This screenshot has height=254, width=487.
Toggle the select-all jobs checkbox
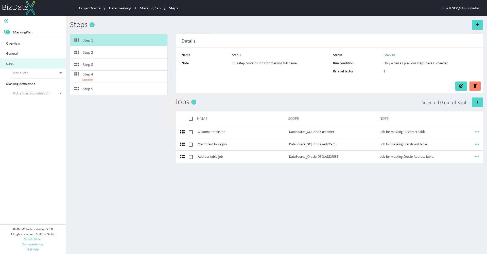coord(191,119)
